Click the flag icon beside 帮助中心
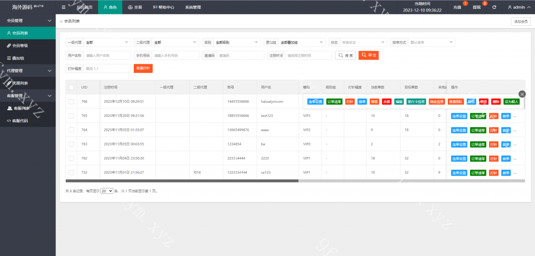 coord(155,7)
